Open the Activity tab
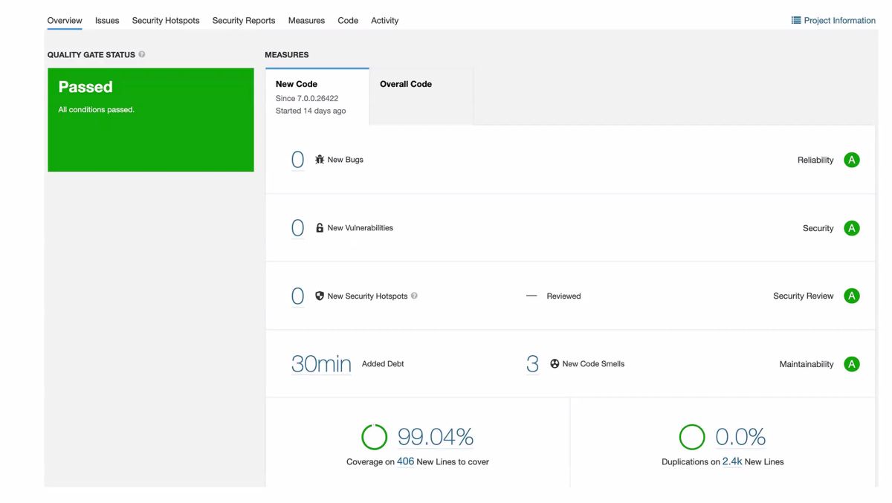 [x=384, y=21]
